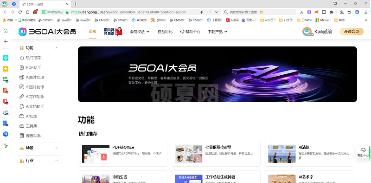Collapse the 功能 sidebar section
This screenshot has height=183, width=371.
tap(57, 48)
